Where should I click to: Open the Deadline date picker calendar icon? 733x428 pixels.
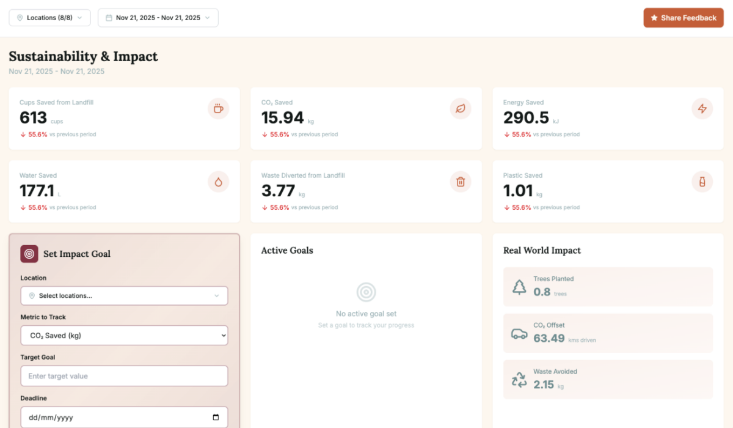[x=215, y=416]
